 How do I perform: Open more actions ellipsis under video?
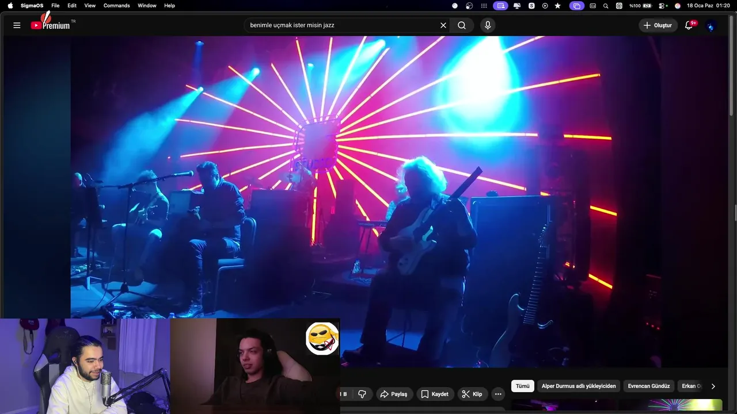click(x=498, y=394)
